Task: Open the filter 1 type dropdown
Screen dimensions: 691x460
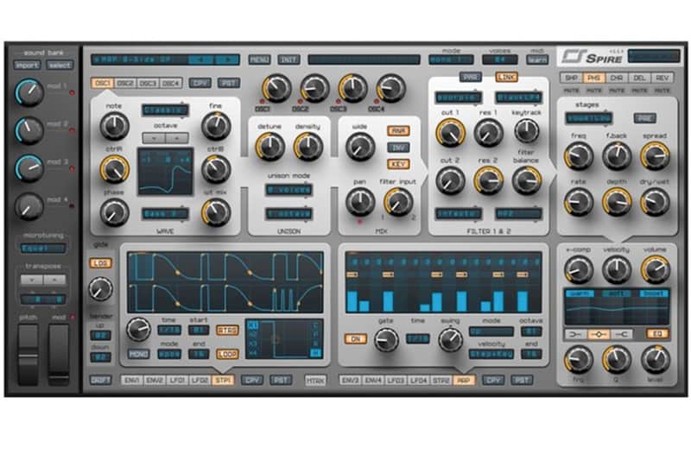Action: click(459, 98)
